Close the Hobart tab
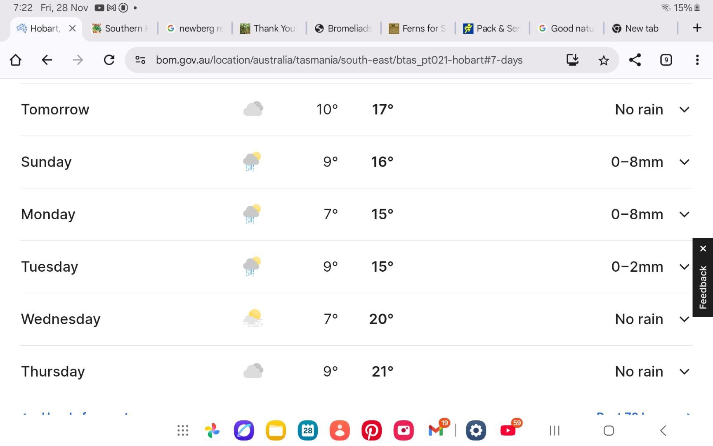Screen dimensions: 713x446 tap(72, 28)
